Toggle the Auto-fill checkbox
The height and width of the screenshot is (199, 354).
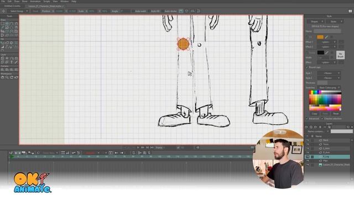point(149,11)
